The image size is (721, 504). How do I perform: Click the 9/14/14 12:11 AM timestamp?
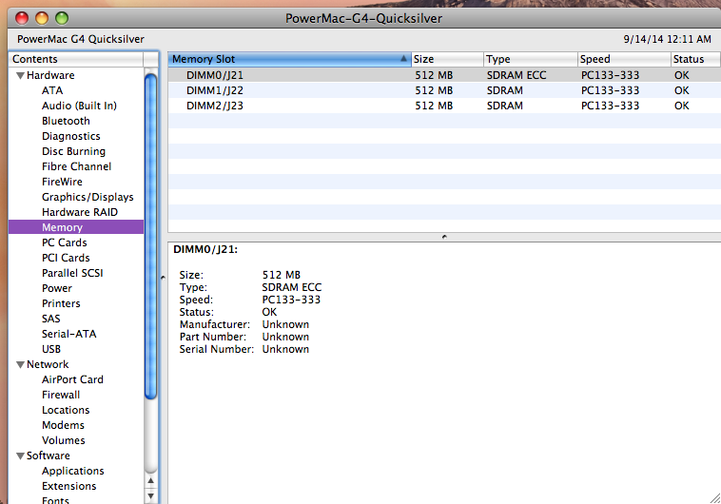(667, 39)
